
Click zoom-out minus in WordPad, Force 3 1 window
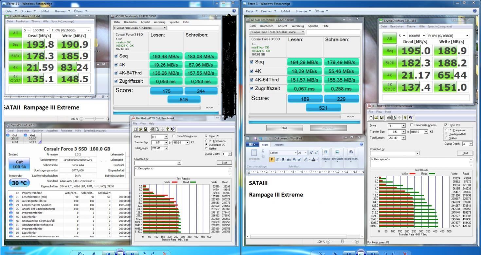coord(81,119)
